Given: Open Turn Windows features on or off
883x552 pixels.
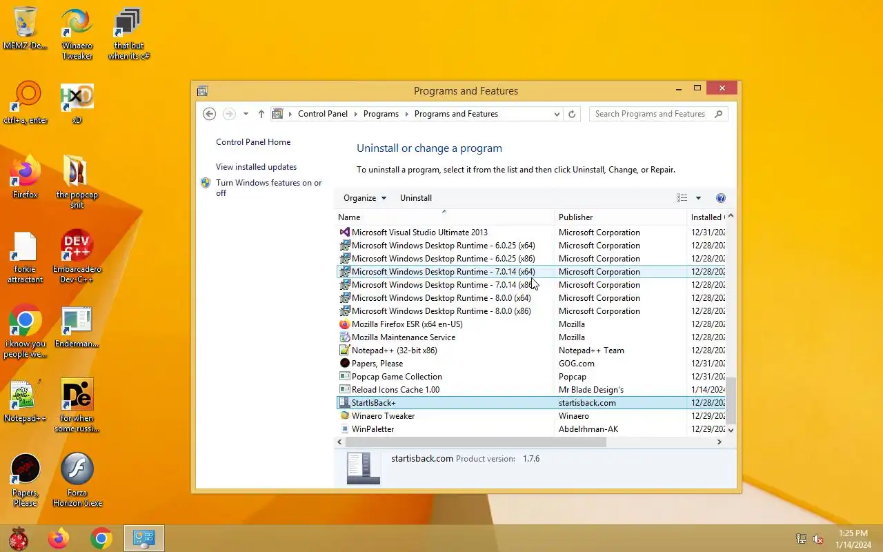Looking at the screenshot, I should (x=269, y=188).
